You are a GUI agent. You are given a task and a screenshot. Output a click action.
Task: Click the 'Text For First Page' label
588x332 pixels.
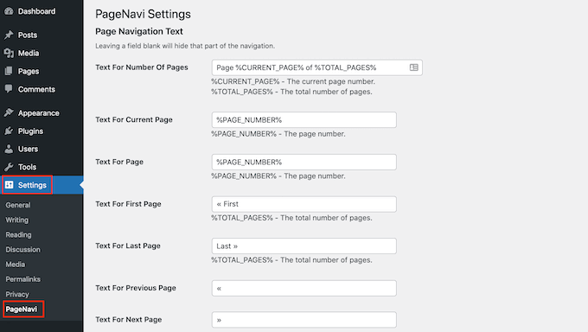click(128, 204)
